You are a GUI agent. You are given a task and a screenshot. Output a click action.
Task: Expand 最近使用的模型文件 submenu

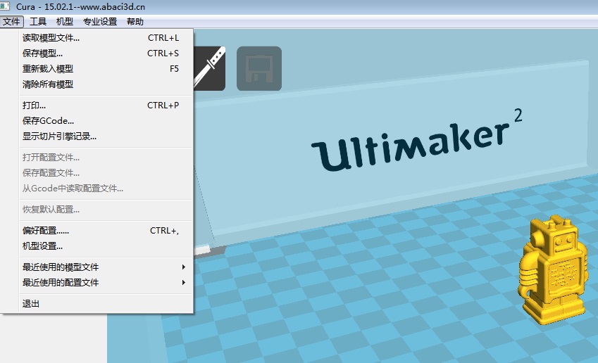click(x=106, y=267)
